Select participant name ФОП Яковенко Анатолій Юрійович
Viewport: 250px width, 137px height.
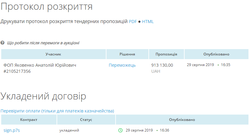tap(40, 65)
